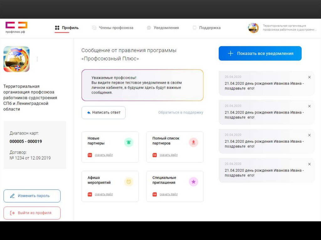Click the green bell icon on Новые партнеры
This screenshot has width=321, height=240.
[x=129, y=142]
